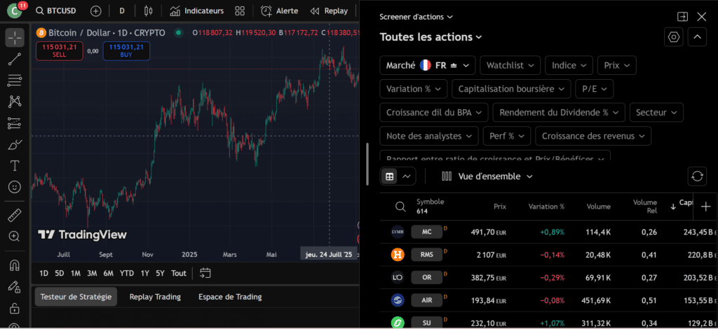
Task: Set chart range to Tout
Action: pos(179,273)
